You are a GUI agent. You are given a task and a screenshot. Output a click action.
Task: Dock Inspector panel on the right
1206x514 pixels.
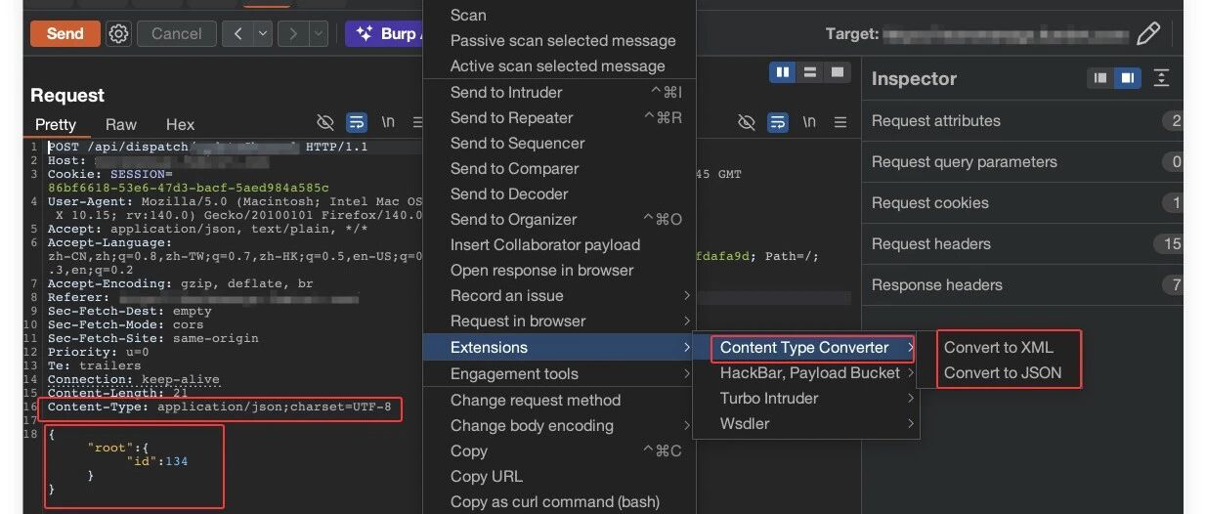point(1127,78)
